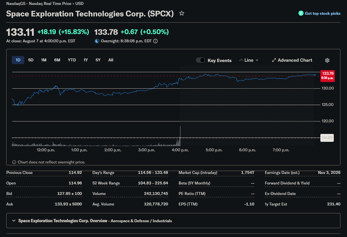Switch to the 1M range
This screenshot has height=237, width=347.
coord(44,60)
